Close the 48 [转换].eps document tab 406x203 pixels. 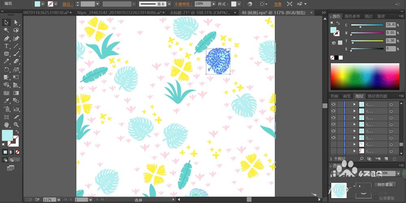point(311,13)
